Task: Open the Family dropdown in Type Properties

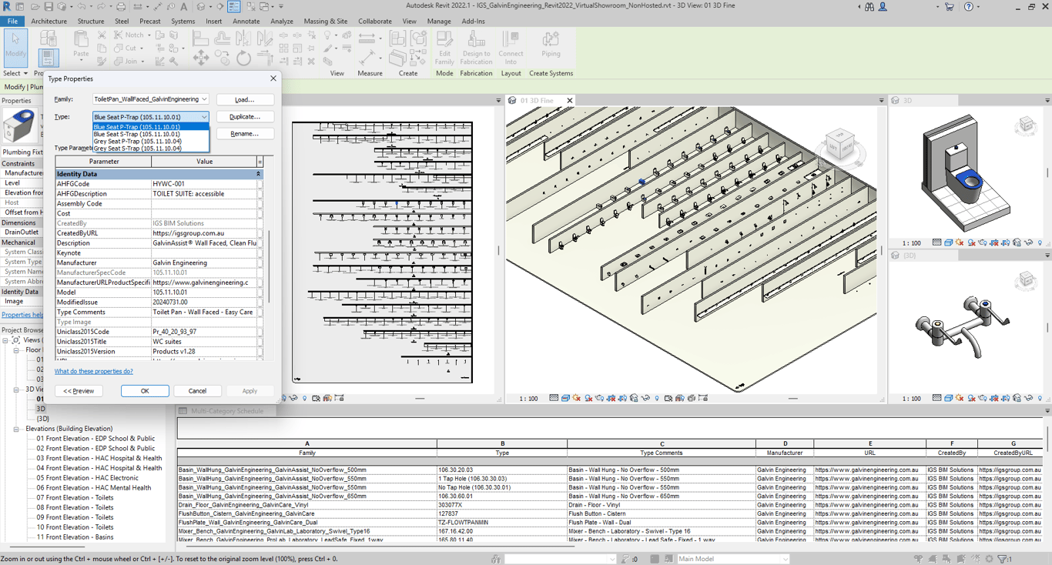Action: coord(203,99)
